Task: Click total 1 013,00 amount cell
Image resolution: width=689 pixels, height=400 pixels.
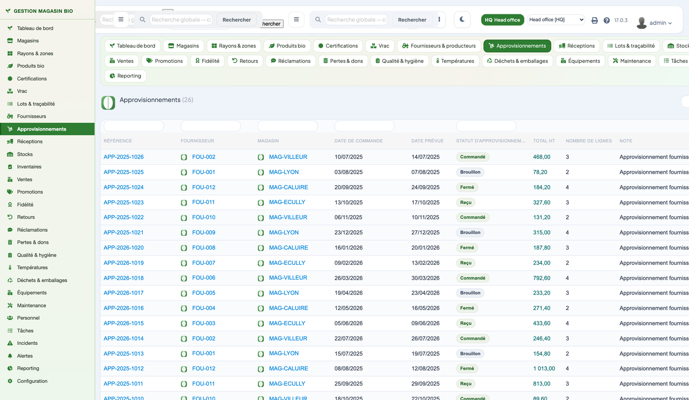Action: (x=544, y=369)
